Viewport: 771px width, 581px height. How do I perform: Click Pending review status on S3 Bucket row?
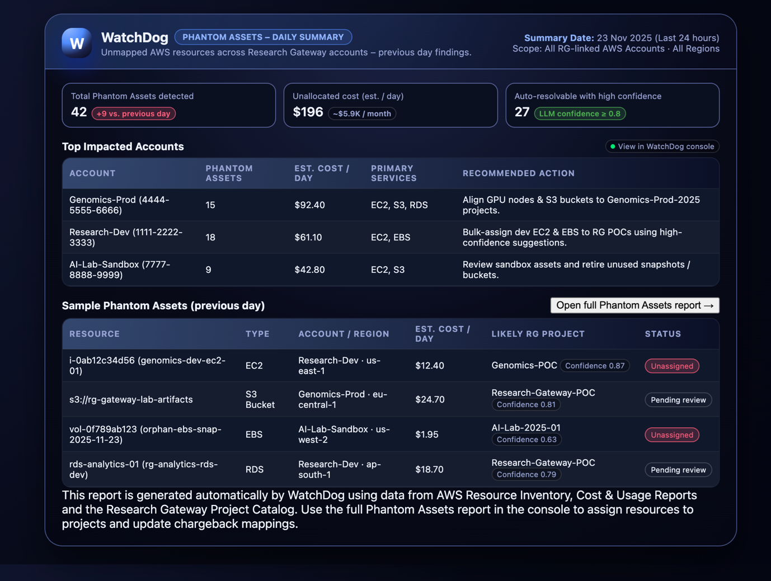678,400
